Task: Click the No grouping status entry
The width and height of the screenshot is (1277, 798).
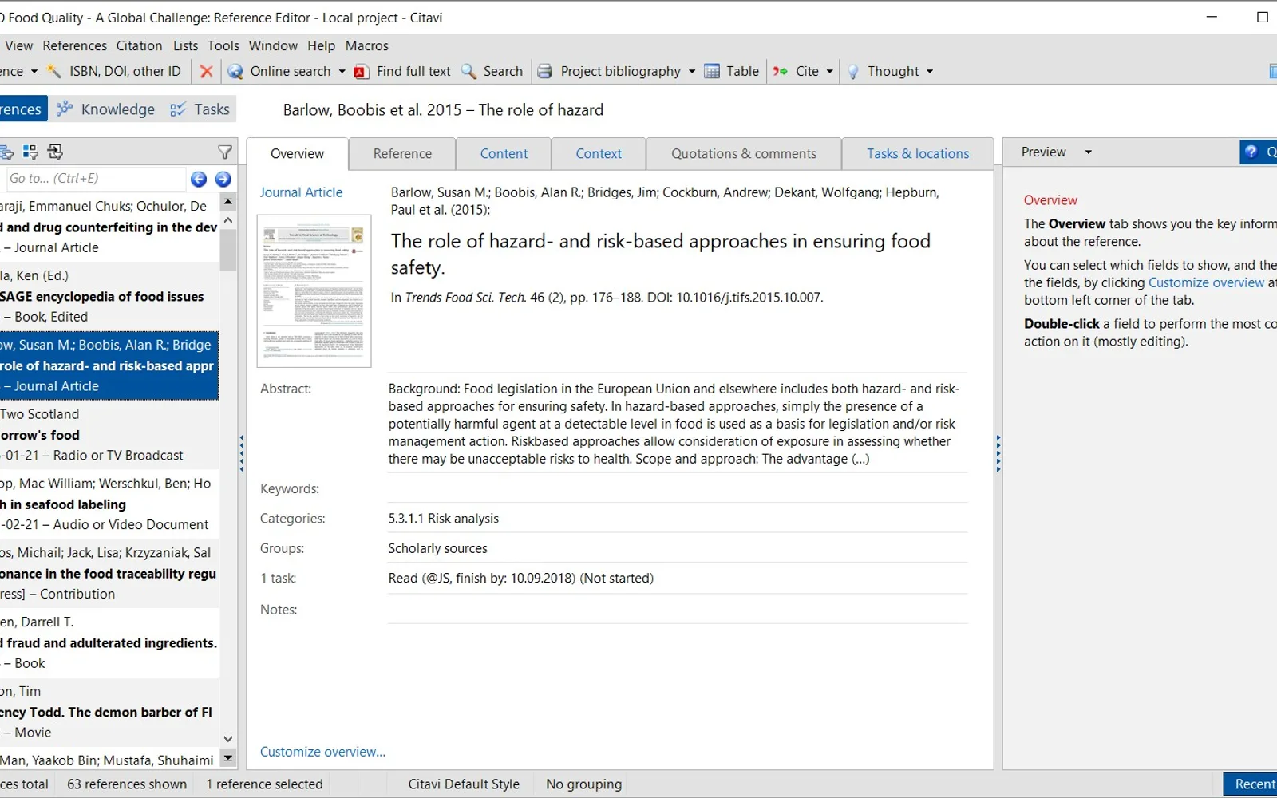Action: coord(583,784)
